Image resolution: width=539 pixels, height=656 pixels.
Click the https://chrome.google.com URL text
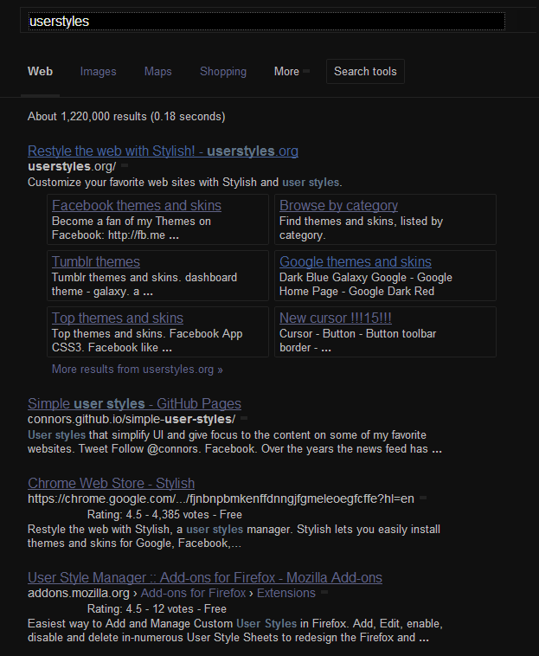[221, 498]
